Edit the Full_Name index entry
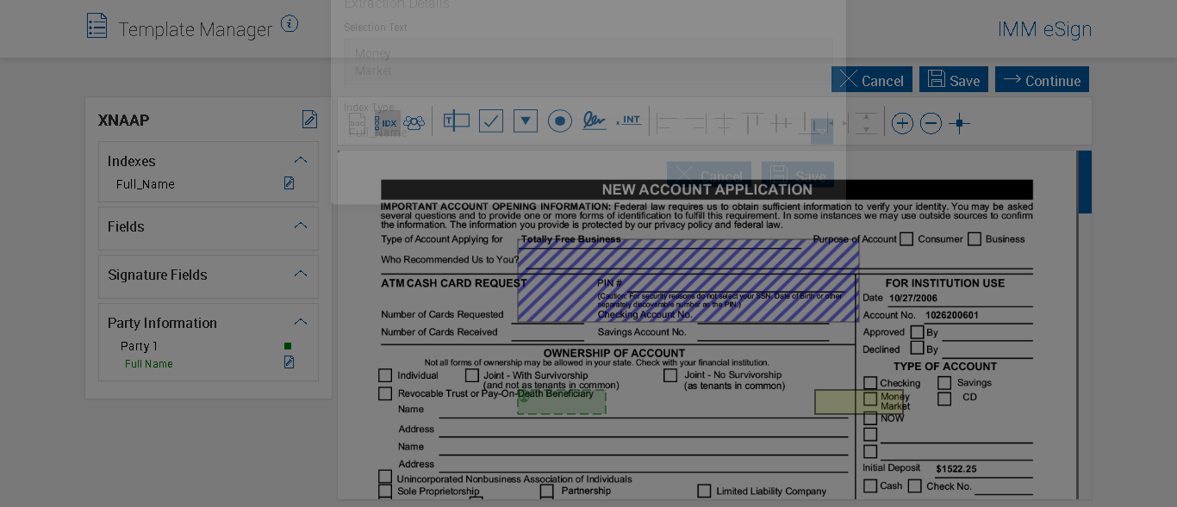1177x507 pixels. [290, 183]
